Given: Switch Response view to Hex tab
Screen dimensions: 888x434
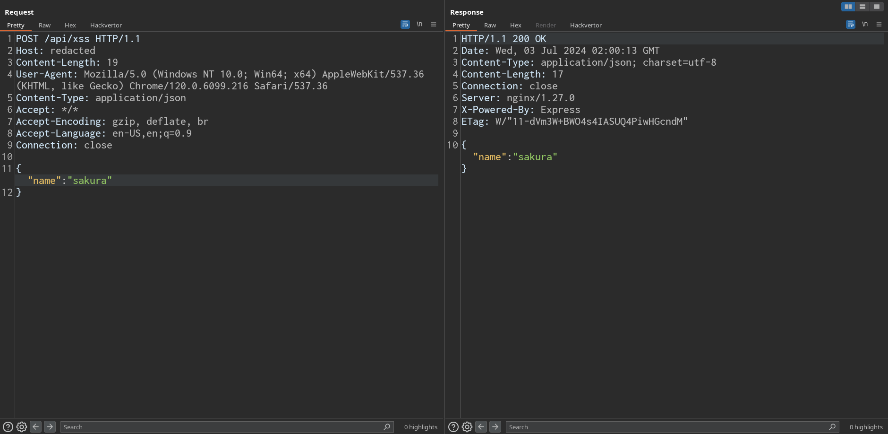Looking at the screenshot, I should click(515, 25).
